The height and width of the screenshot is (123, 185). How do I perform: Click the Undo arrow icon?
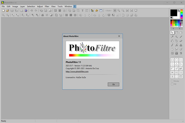point(31,10)
